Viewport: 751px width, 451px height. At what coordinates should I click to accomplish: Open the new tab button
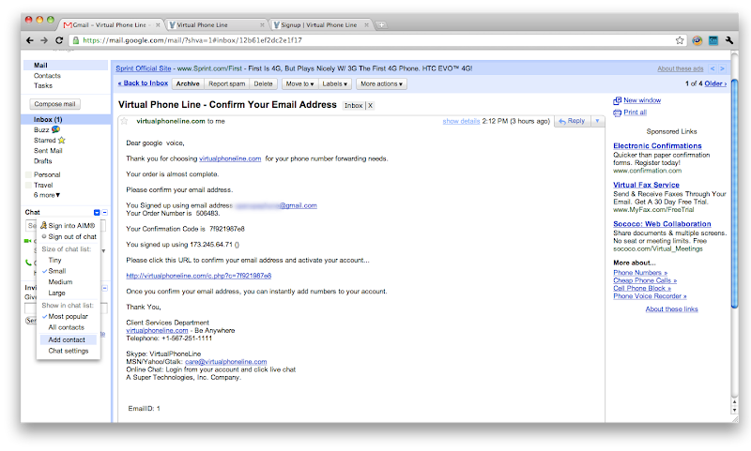(x=381, y=25)
